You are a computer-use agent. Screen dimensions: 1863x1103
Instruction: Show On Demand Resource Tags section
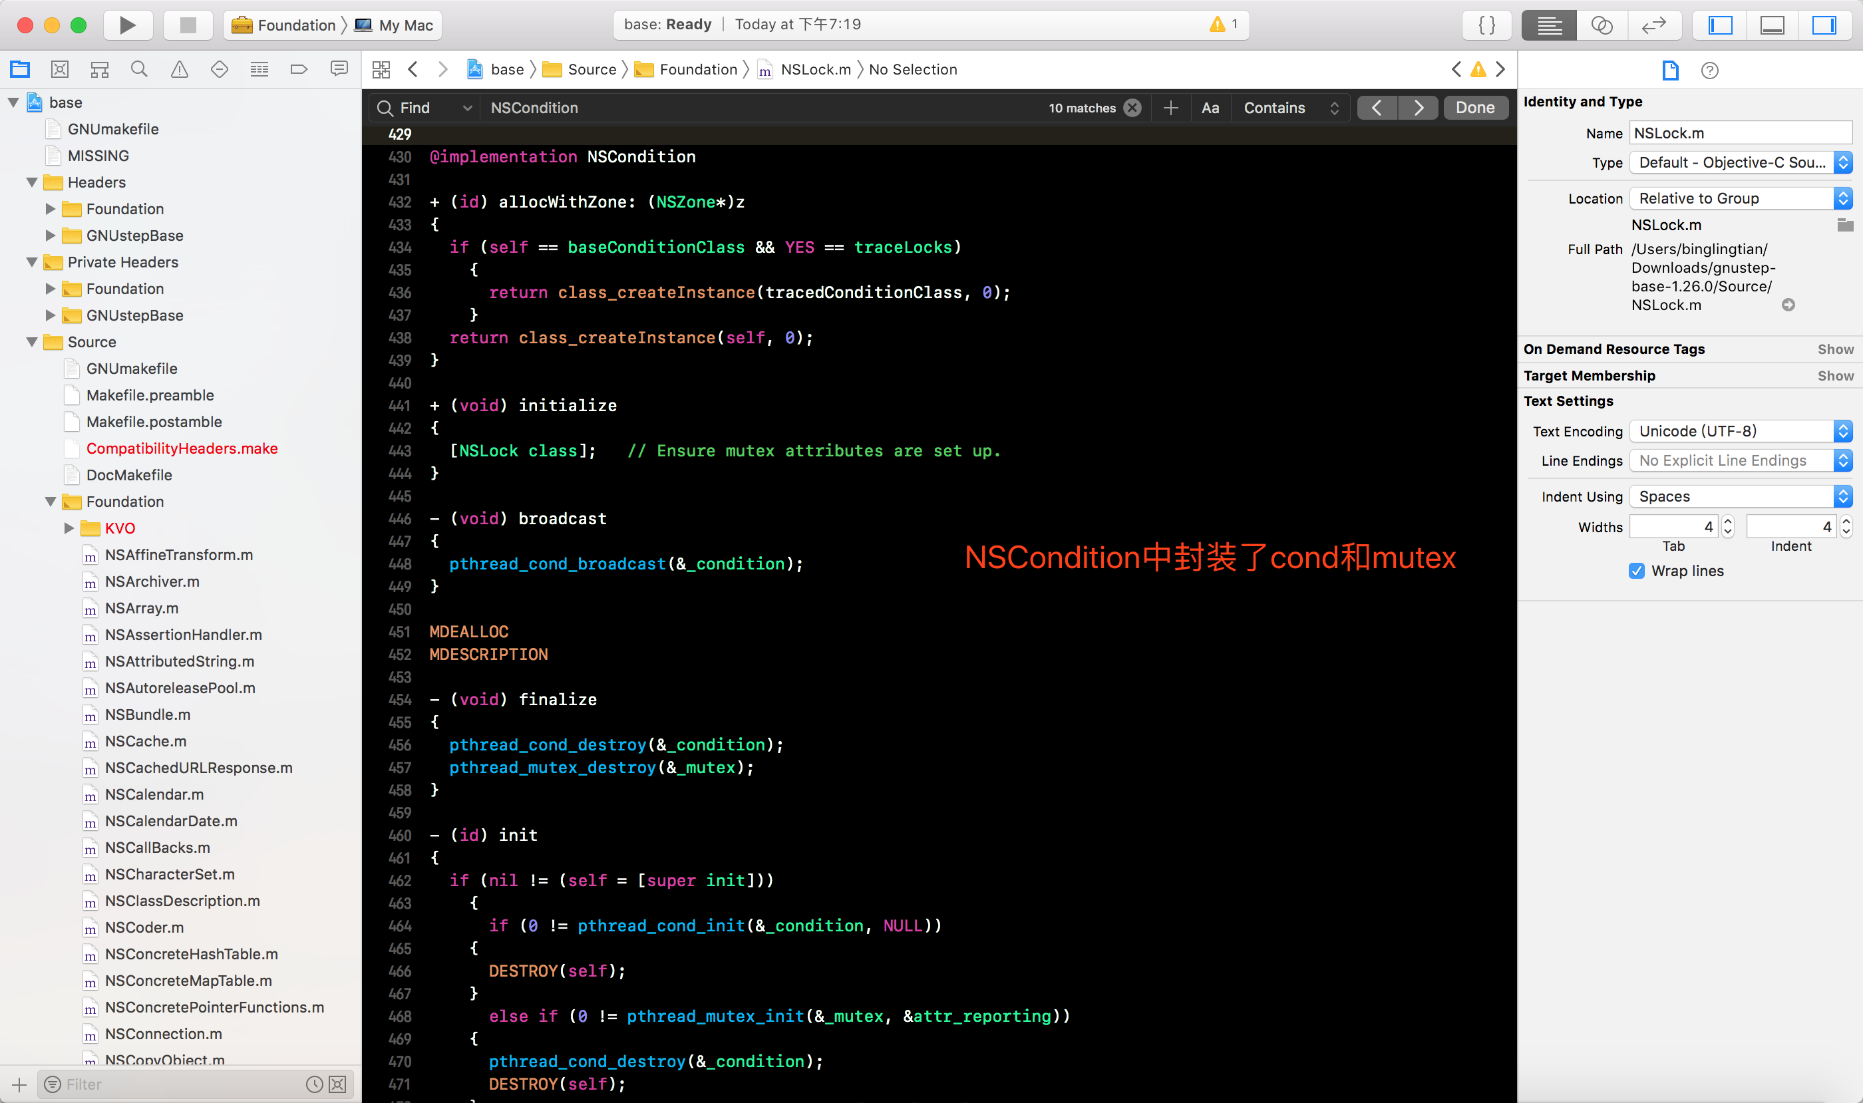(1835, 349)
